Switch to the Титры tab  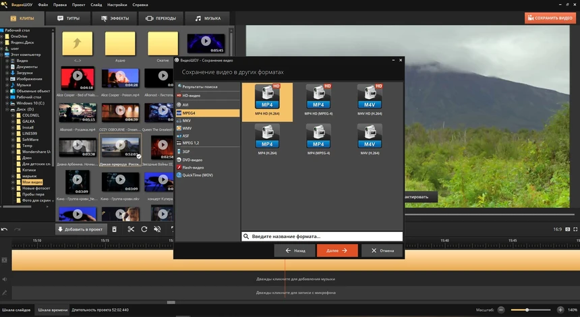click(68, 18)
